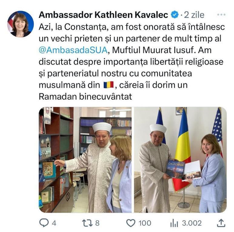Open the three-dot more options menu
Screen dimensions: 234x232
pos(221,15)
